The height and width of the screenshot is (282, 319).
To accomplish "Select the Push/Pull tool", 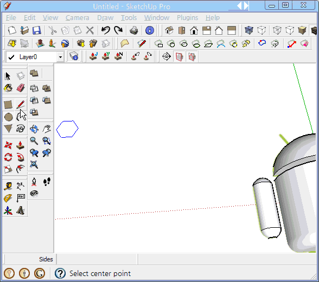I will coord(21,145).
